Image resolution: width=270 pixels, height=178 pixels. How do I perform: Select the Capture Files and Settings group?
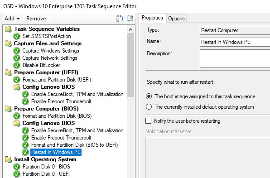[x=48, y=43]
